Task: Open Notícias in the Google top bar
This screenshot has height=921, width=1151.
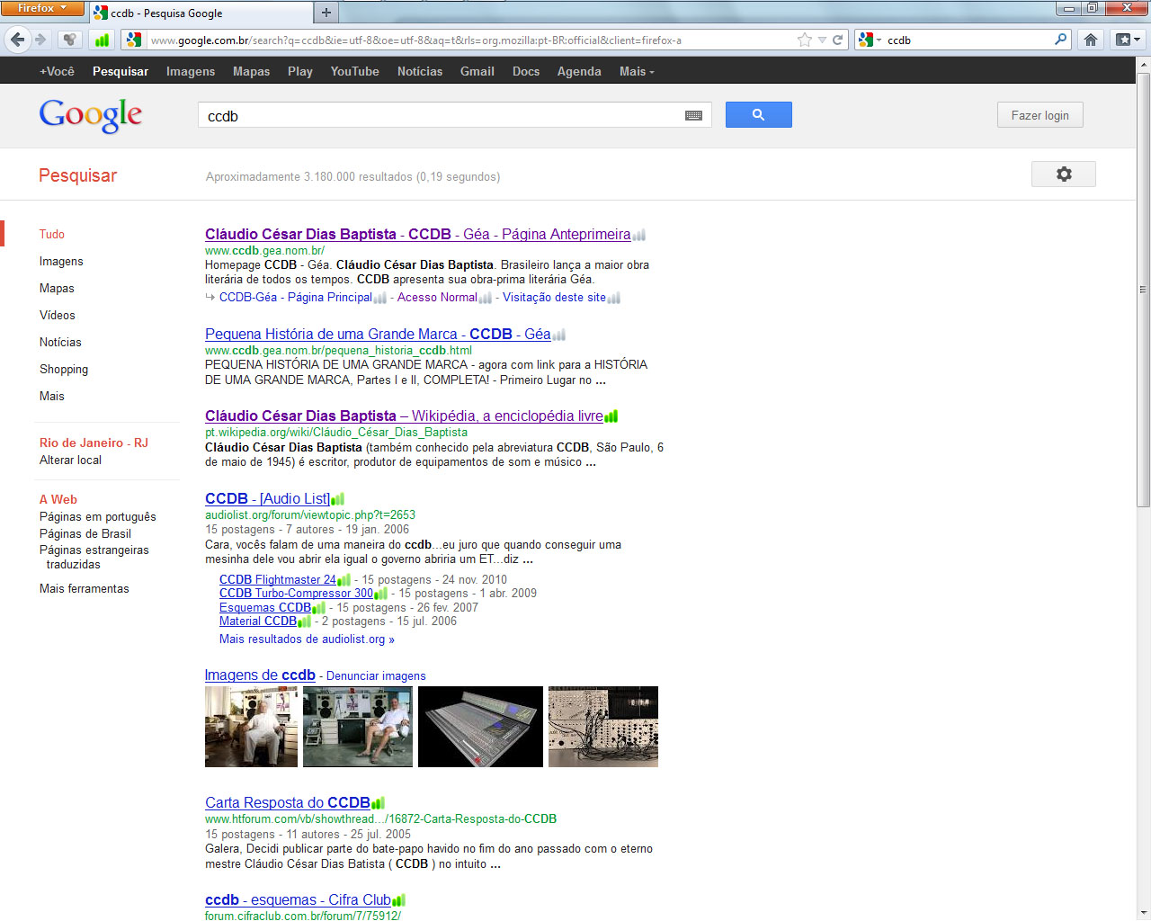Action: click(420, 71)
